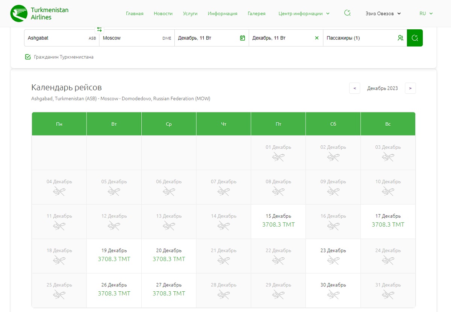Open RU language selector
Viewport: 451px width, 312px height.
coord(426,14)
